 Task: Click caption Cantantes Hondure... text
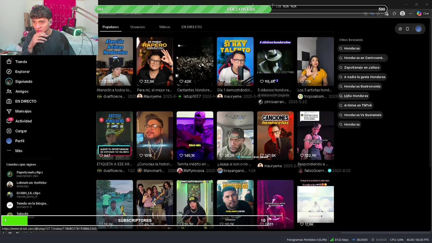[194, 90]
